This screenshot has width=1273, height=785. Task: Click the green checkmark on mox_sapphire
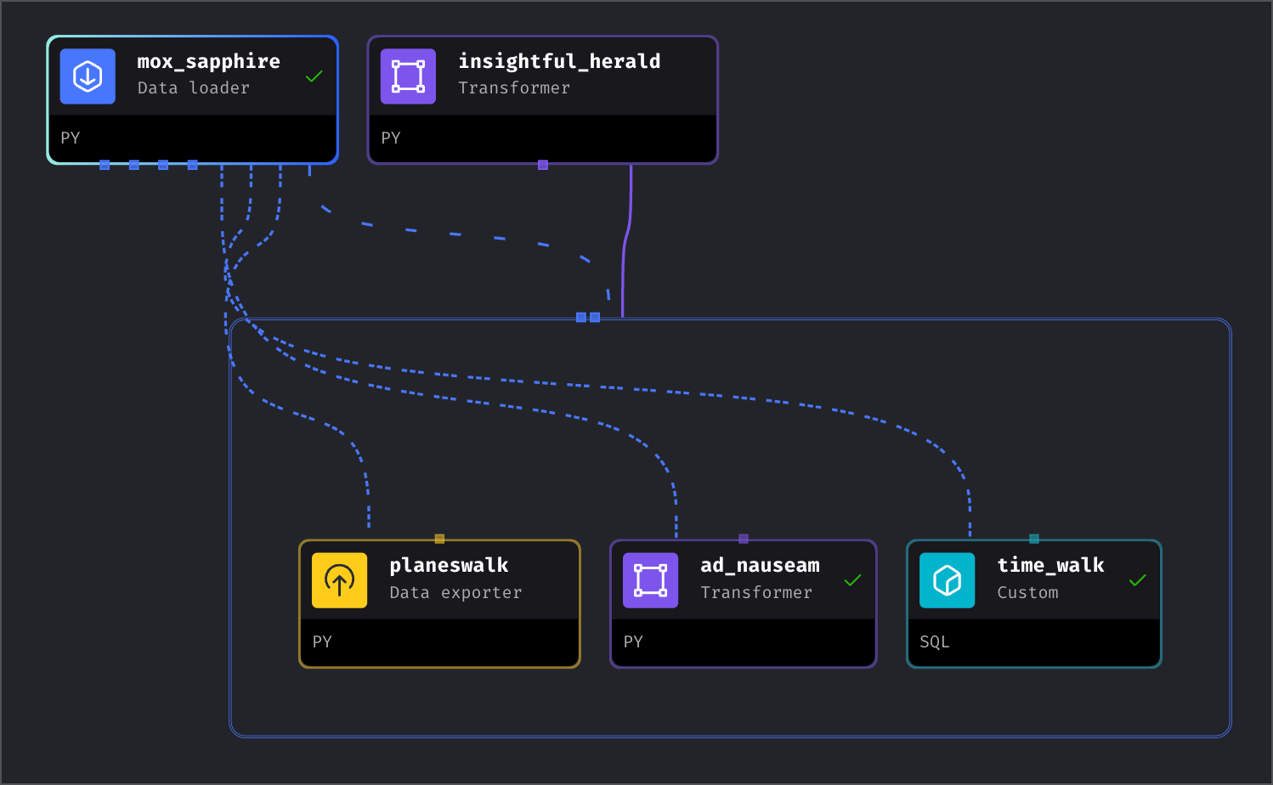pos(314,76)
